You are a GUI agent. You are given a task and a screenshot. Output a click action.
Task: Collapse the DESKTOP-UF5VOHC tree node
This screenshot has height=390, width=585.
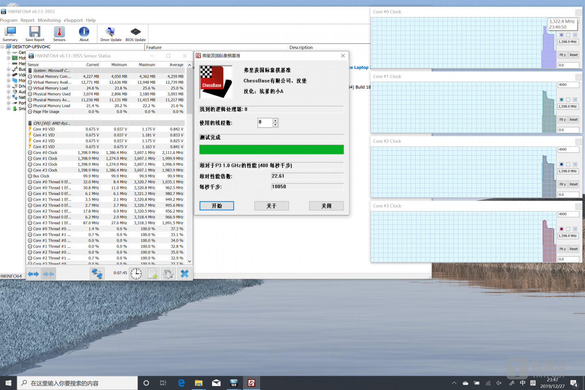[2, 47]
